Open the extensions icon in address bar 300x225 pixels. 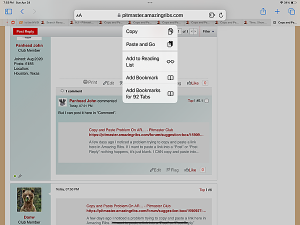tap(212, 15)
